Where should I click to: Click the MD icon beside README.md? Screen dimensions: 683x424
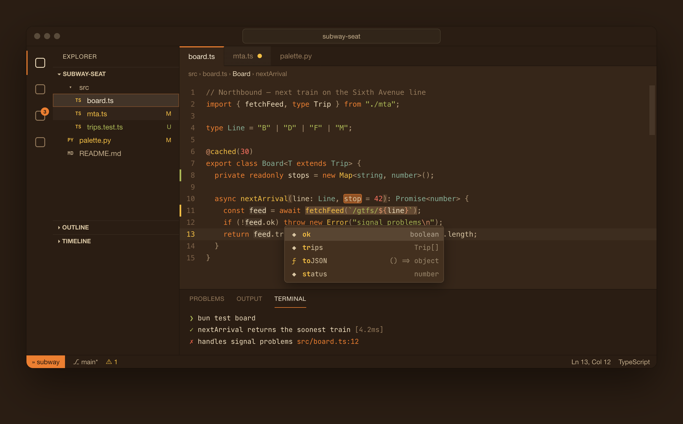[70, 153]
